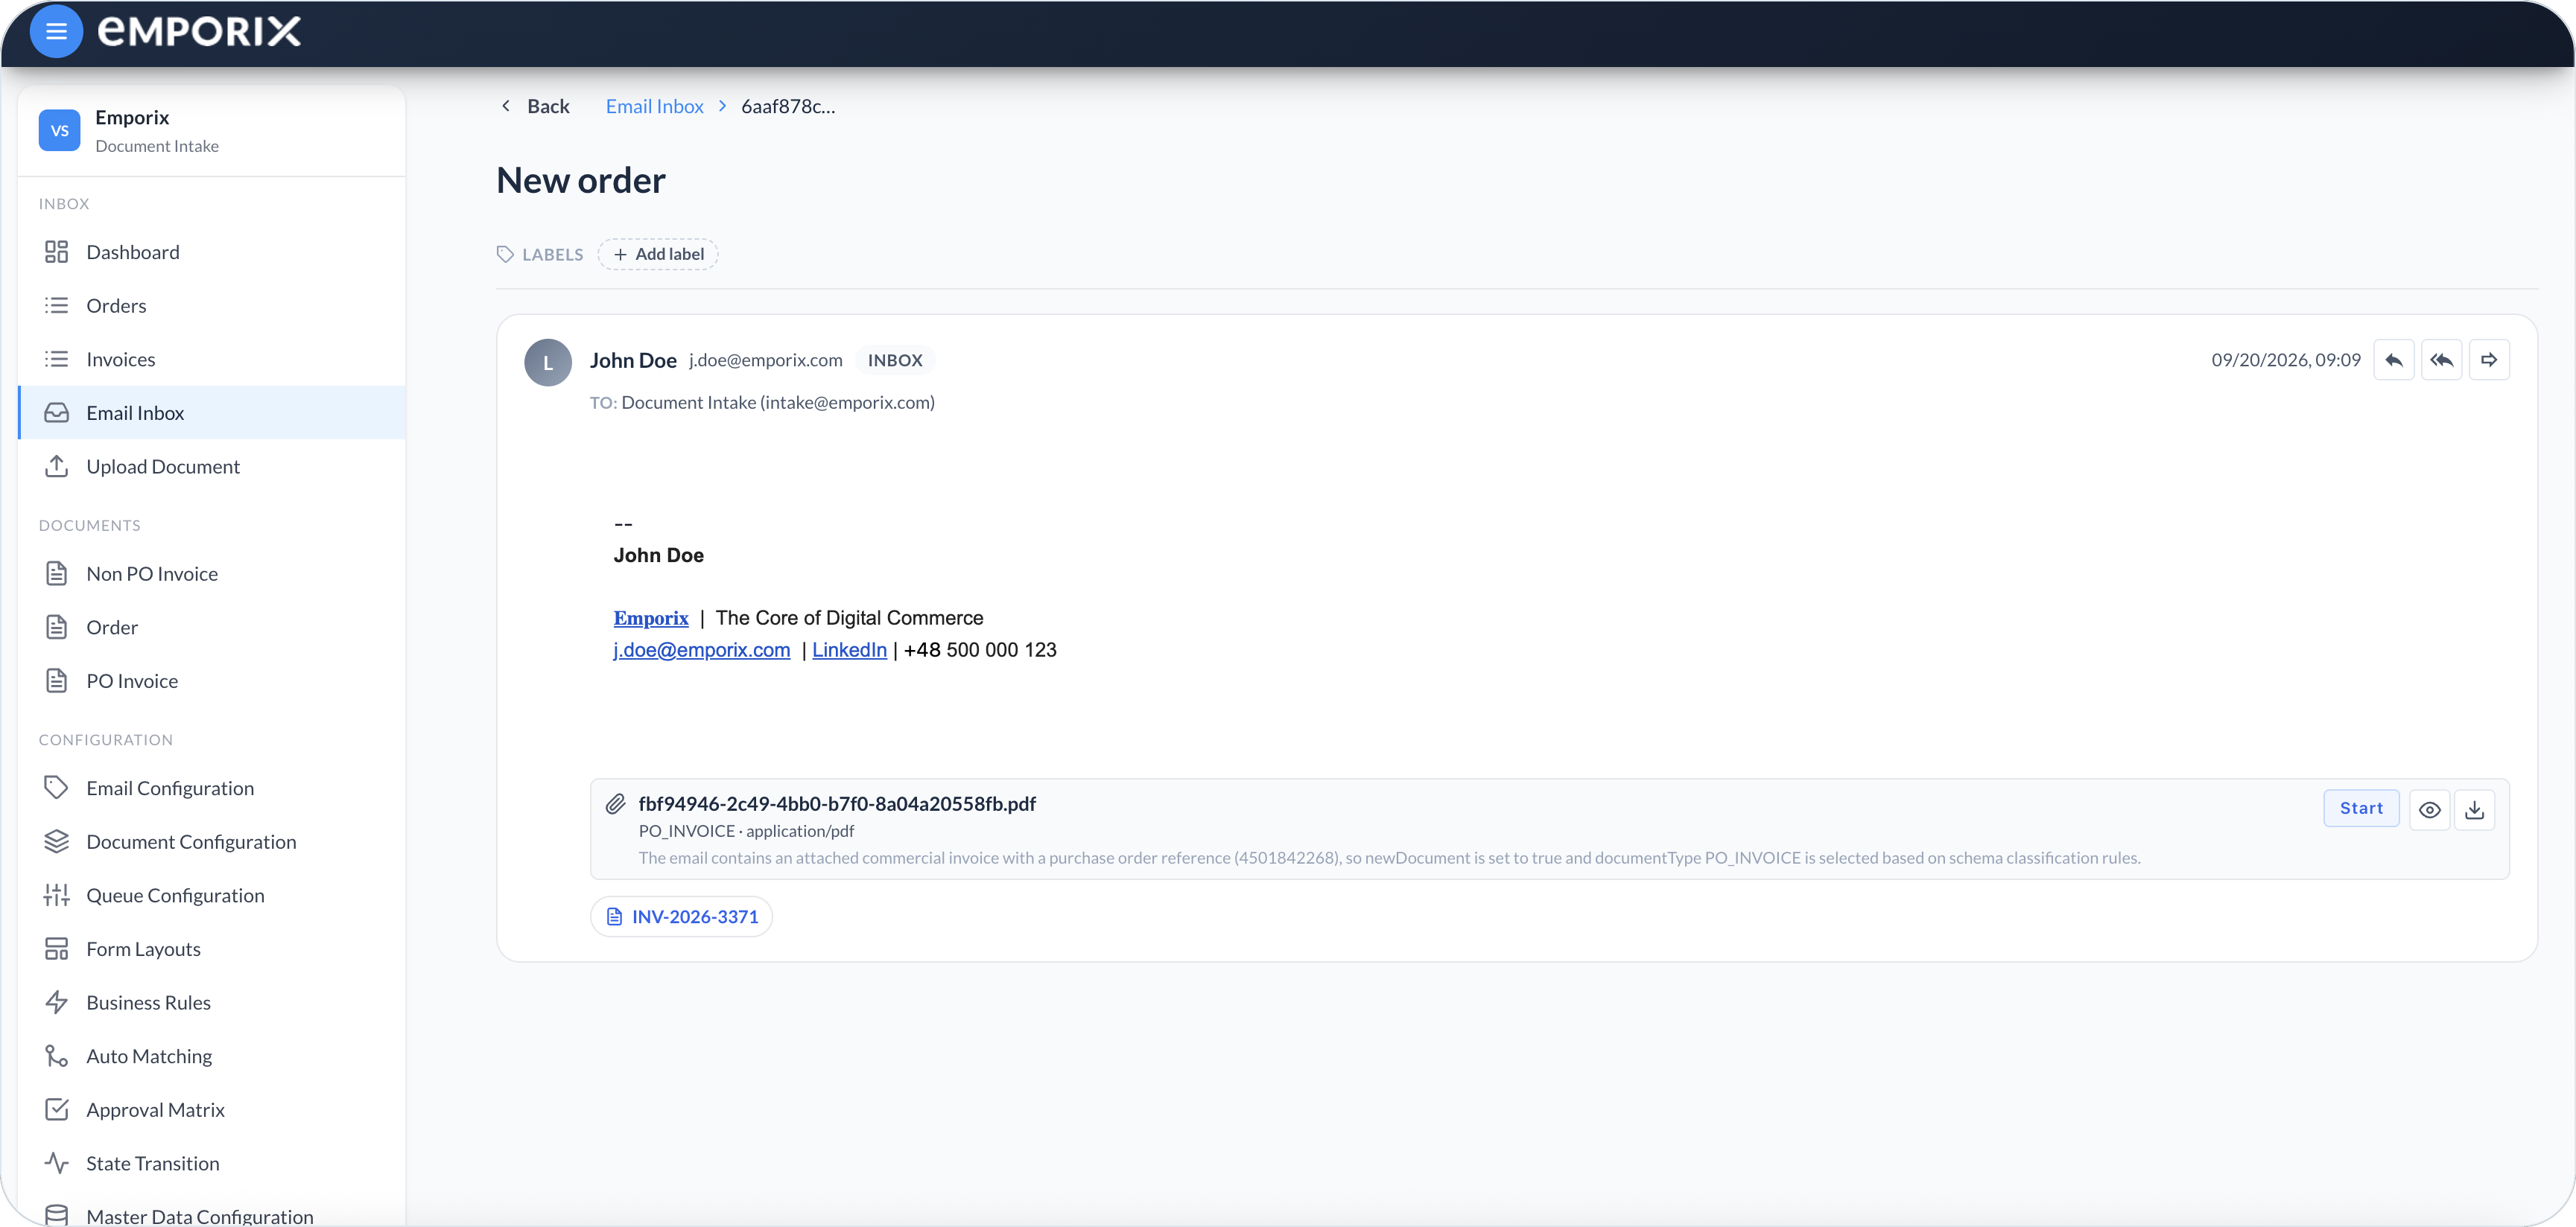Screen dimensions: 2576x1227
Task: Click the Emporix signature link
Action: [x=651, y=619]
